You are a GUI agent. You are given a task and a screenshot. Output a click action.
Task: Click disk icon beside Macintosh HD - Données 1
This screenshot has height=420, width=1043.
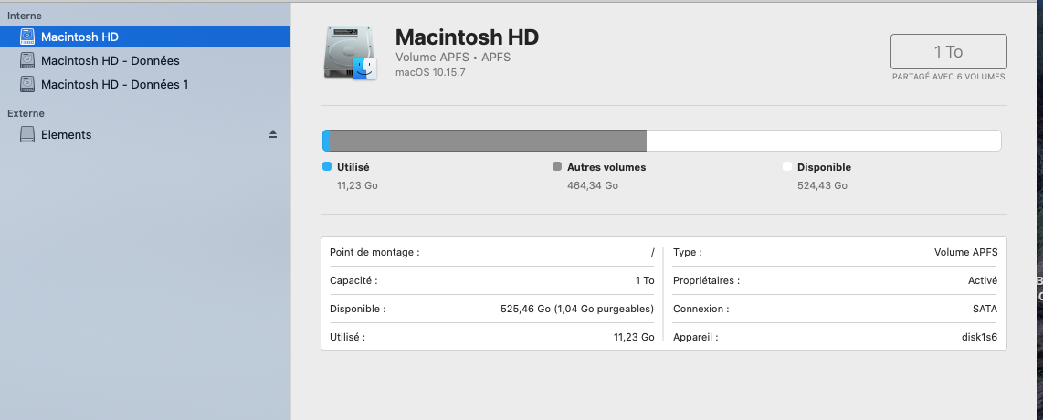[x=27, y=84]
